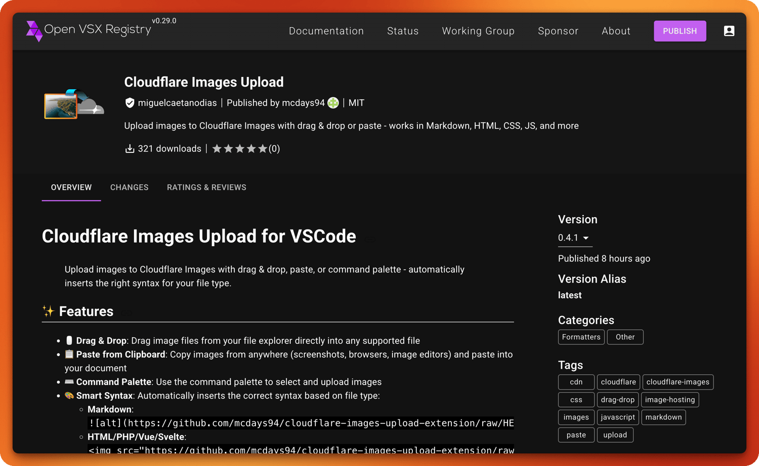Screen dimensions: 759x466
Task: Click the Paste from Clipboard feature text
Action: tap(289, 361)
